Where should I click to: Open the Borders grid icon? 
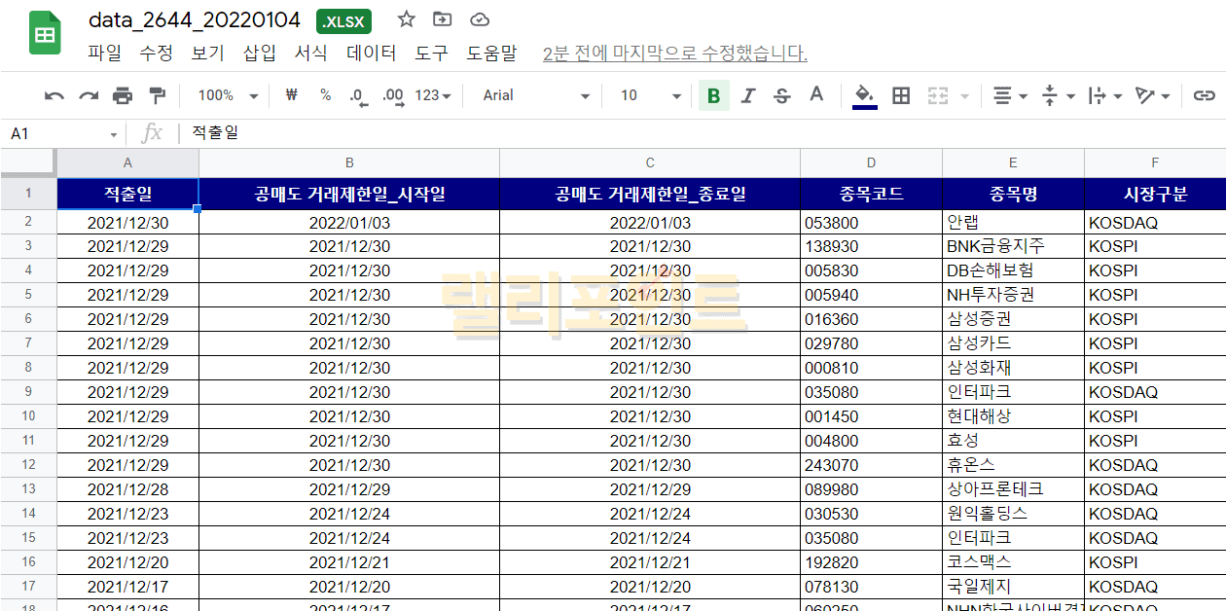901,95
